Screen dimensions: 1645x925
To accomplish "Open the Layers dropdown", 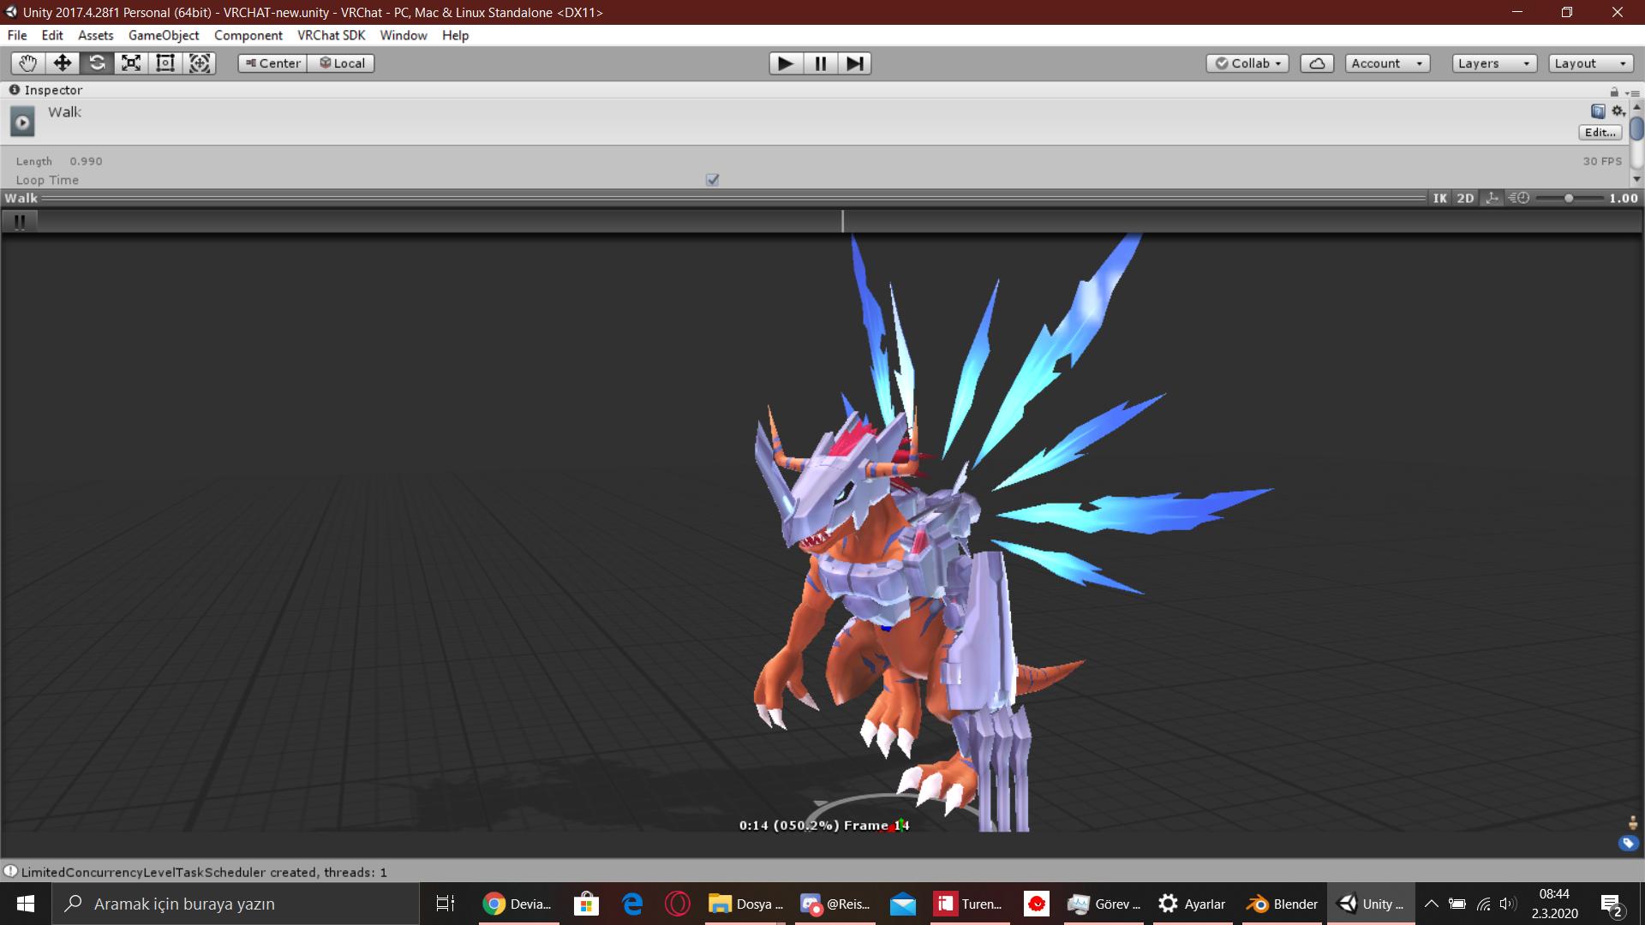I will coord(1493,63).
